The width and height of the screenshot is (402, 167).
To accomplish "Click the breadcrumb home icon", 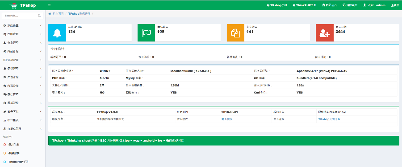I will click(x=50, y=13).
